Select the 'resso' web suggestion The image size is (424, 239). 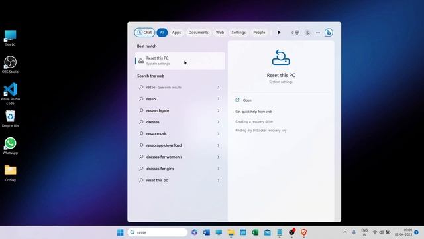[180, 99]
